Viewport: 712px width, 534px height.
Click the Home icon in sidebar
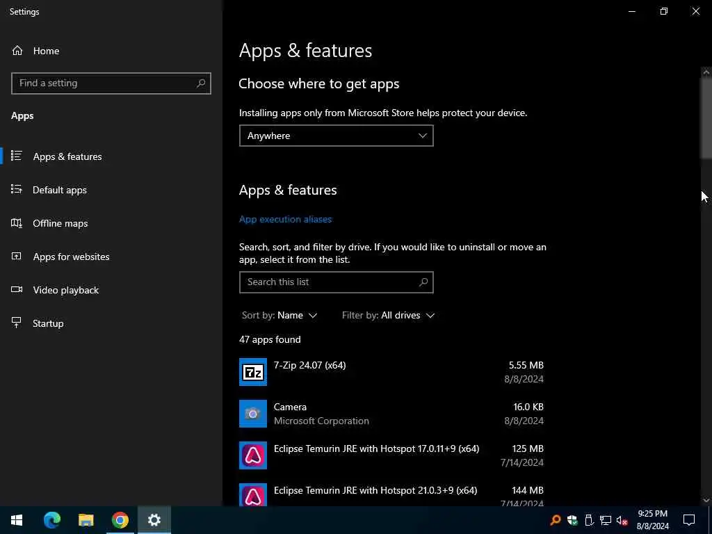17,50
